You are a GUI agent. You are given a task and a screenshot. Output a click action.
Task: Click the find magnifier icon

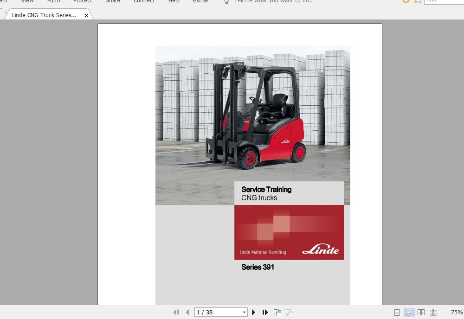point(417,1)
